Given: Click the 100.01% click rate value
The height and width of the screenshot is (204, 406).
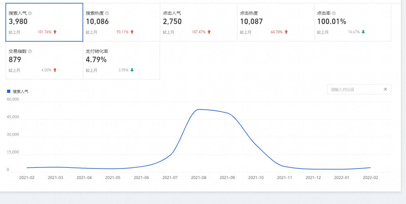Looking at the screenshot, I should (x=332, y=22).
